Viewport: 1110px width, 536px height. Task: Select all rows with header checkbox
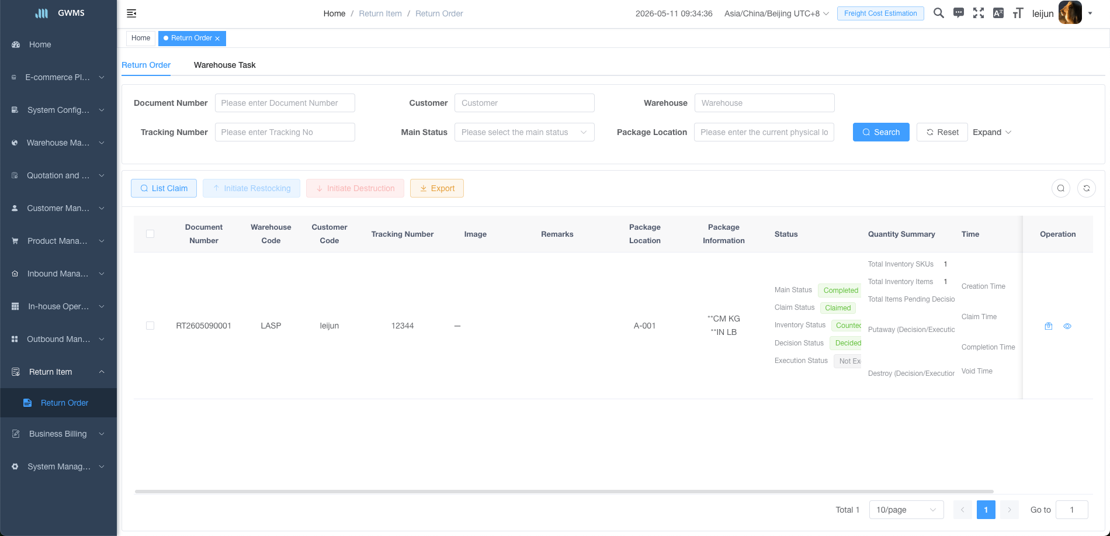150,234
